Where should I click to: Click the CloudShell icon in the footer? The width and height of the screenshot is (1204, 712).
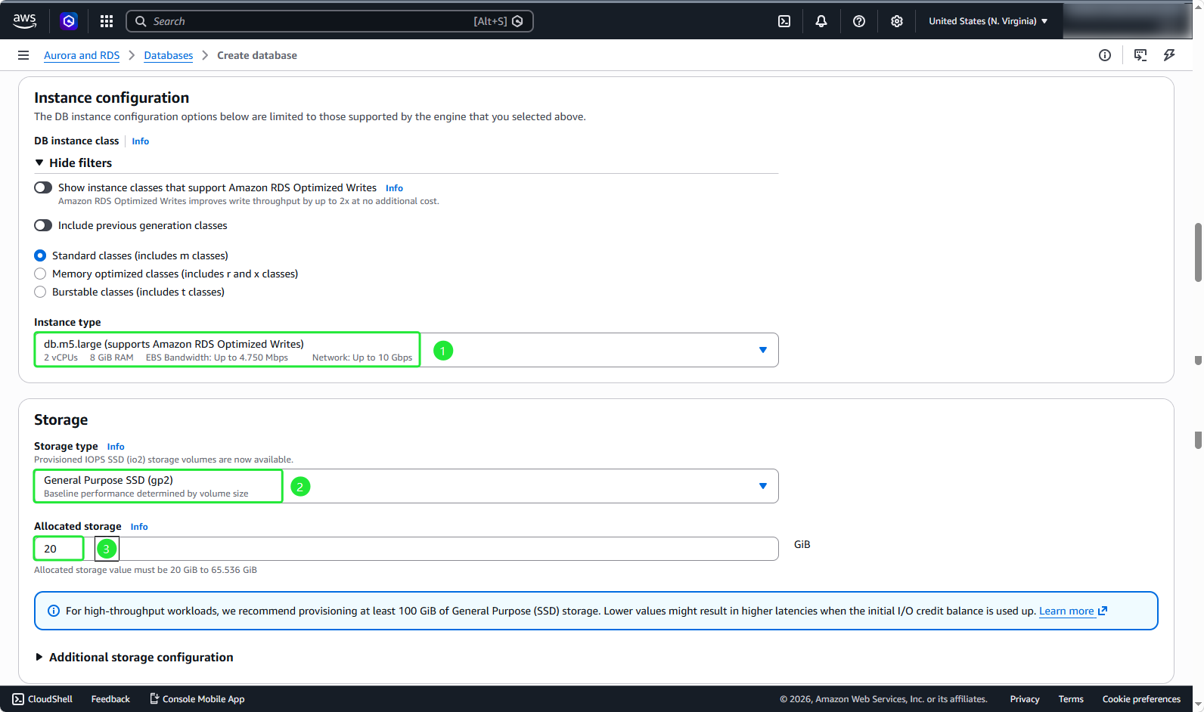pyautogui.click(x=18, y=699)
